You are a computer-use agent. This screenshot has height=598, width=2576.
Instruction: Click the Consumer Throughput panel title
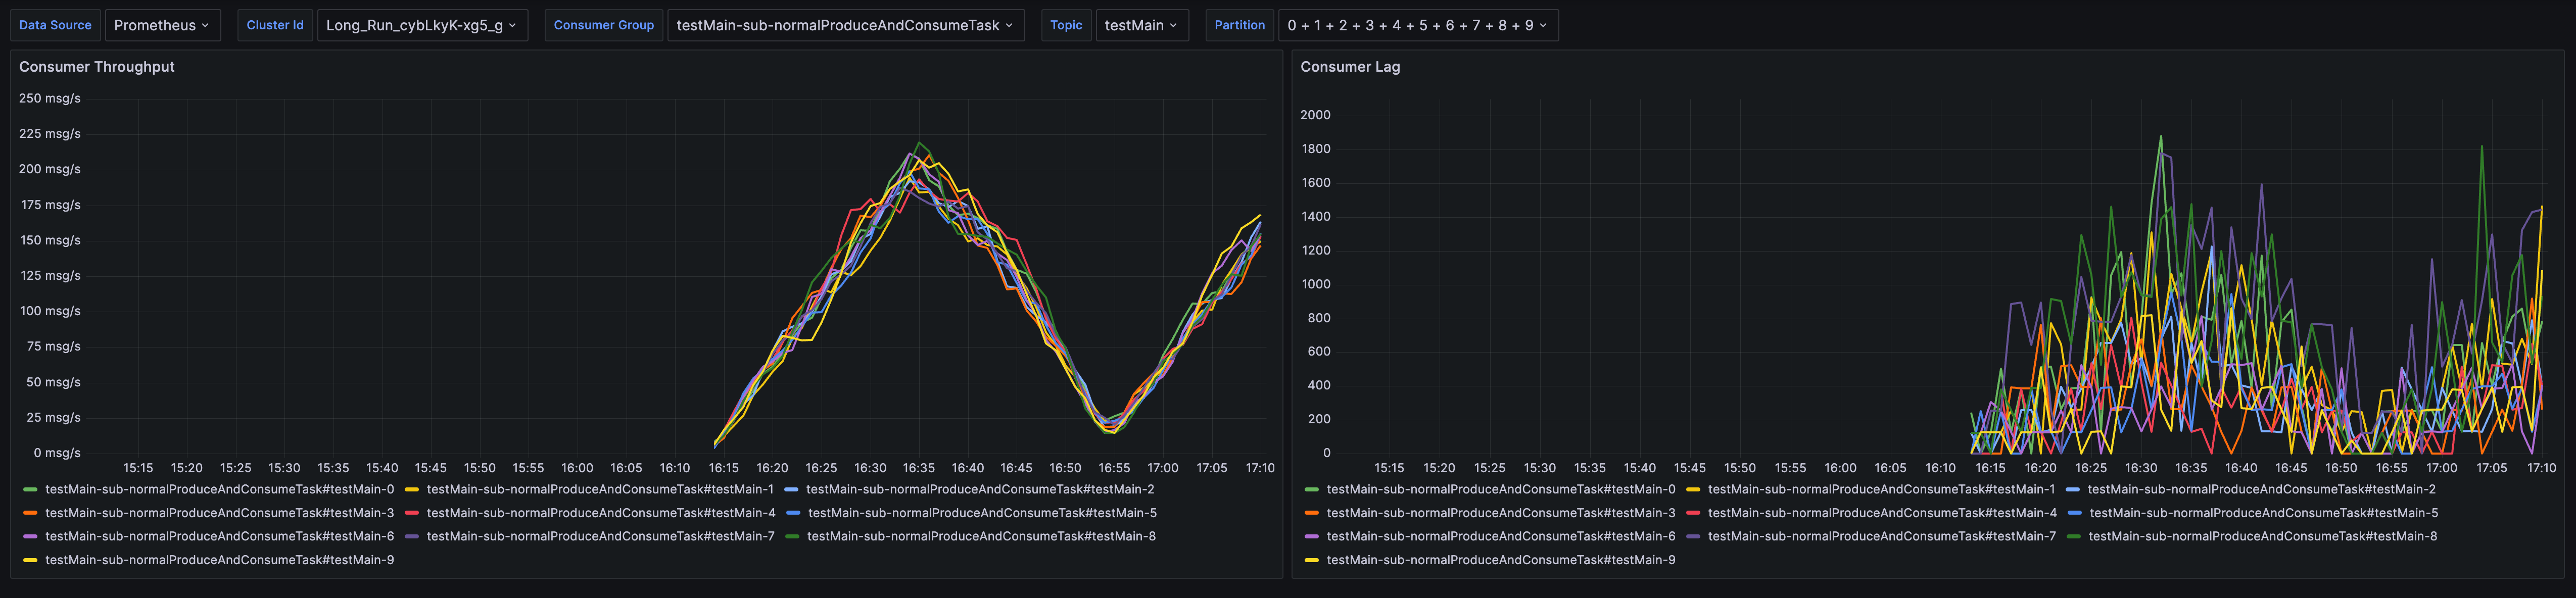click(x=97, y=67)
